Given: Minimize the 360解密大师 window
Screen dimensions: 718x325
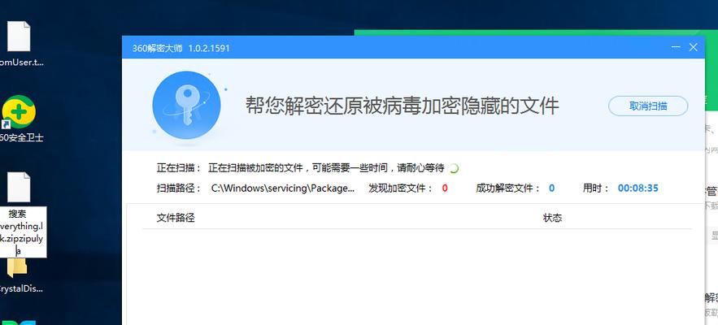Looking at the screenshot, I should tap(676, 48).
